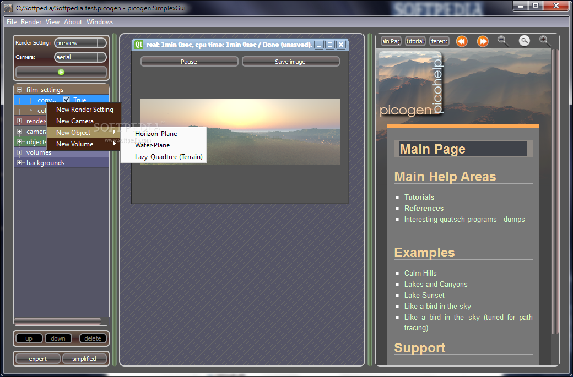The height and width of the screenshot is (377, 573).
Task: Open the References help link
Action: [424, 208]
